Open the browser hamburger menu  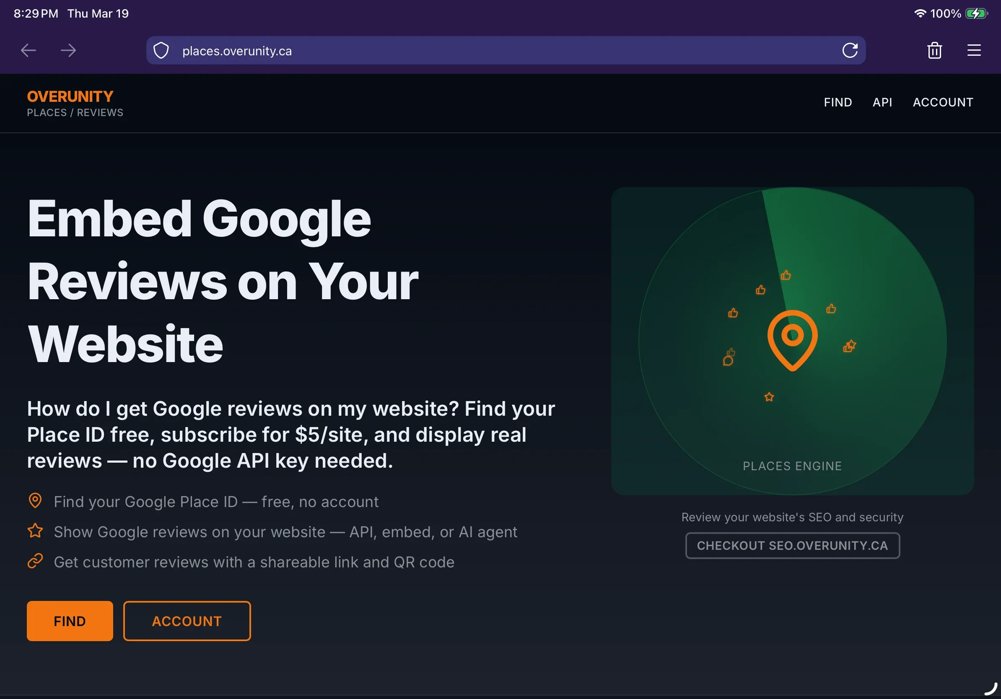coord(973,51)
